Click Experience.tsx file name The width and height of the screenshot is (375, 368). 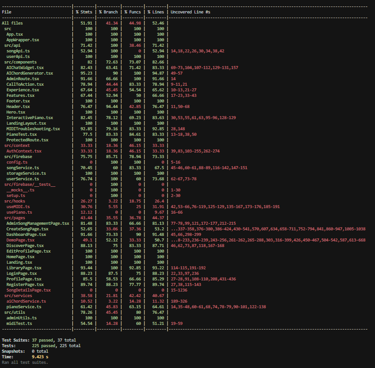[x=23, y=90]
